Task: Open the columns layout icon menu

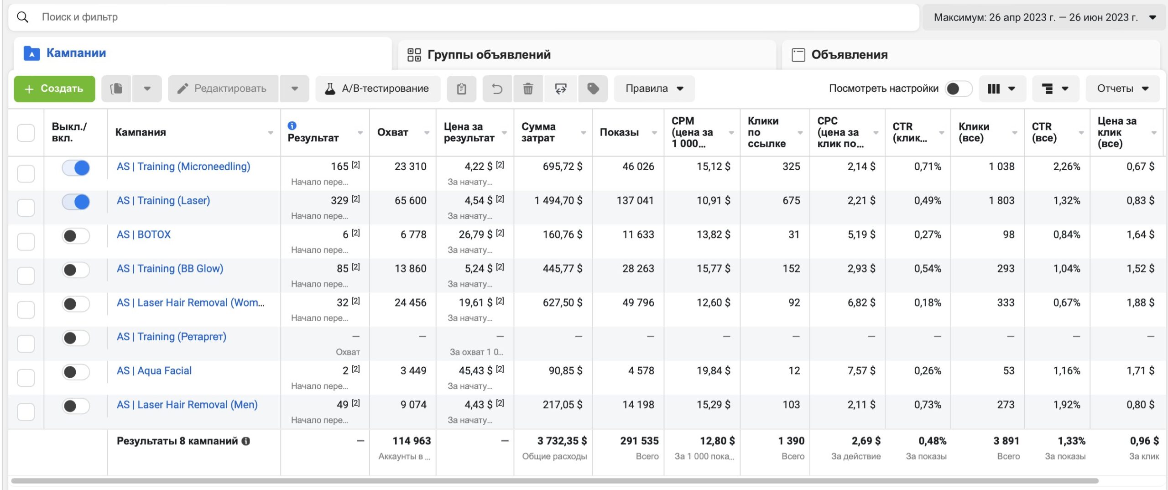Action: [1001, 89]
